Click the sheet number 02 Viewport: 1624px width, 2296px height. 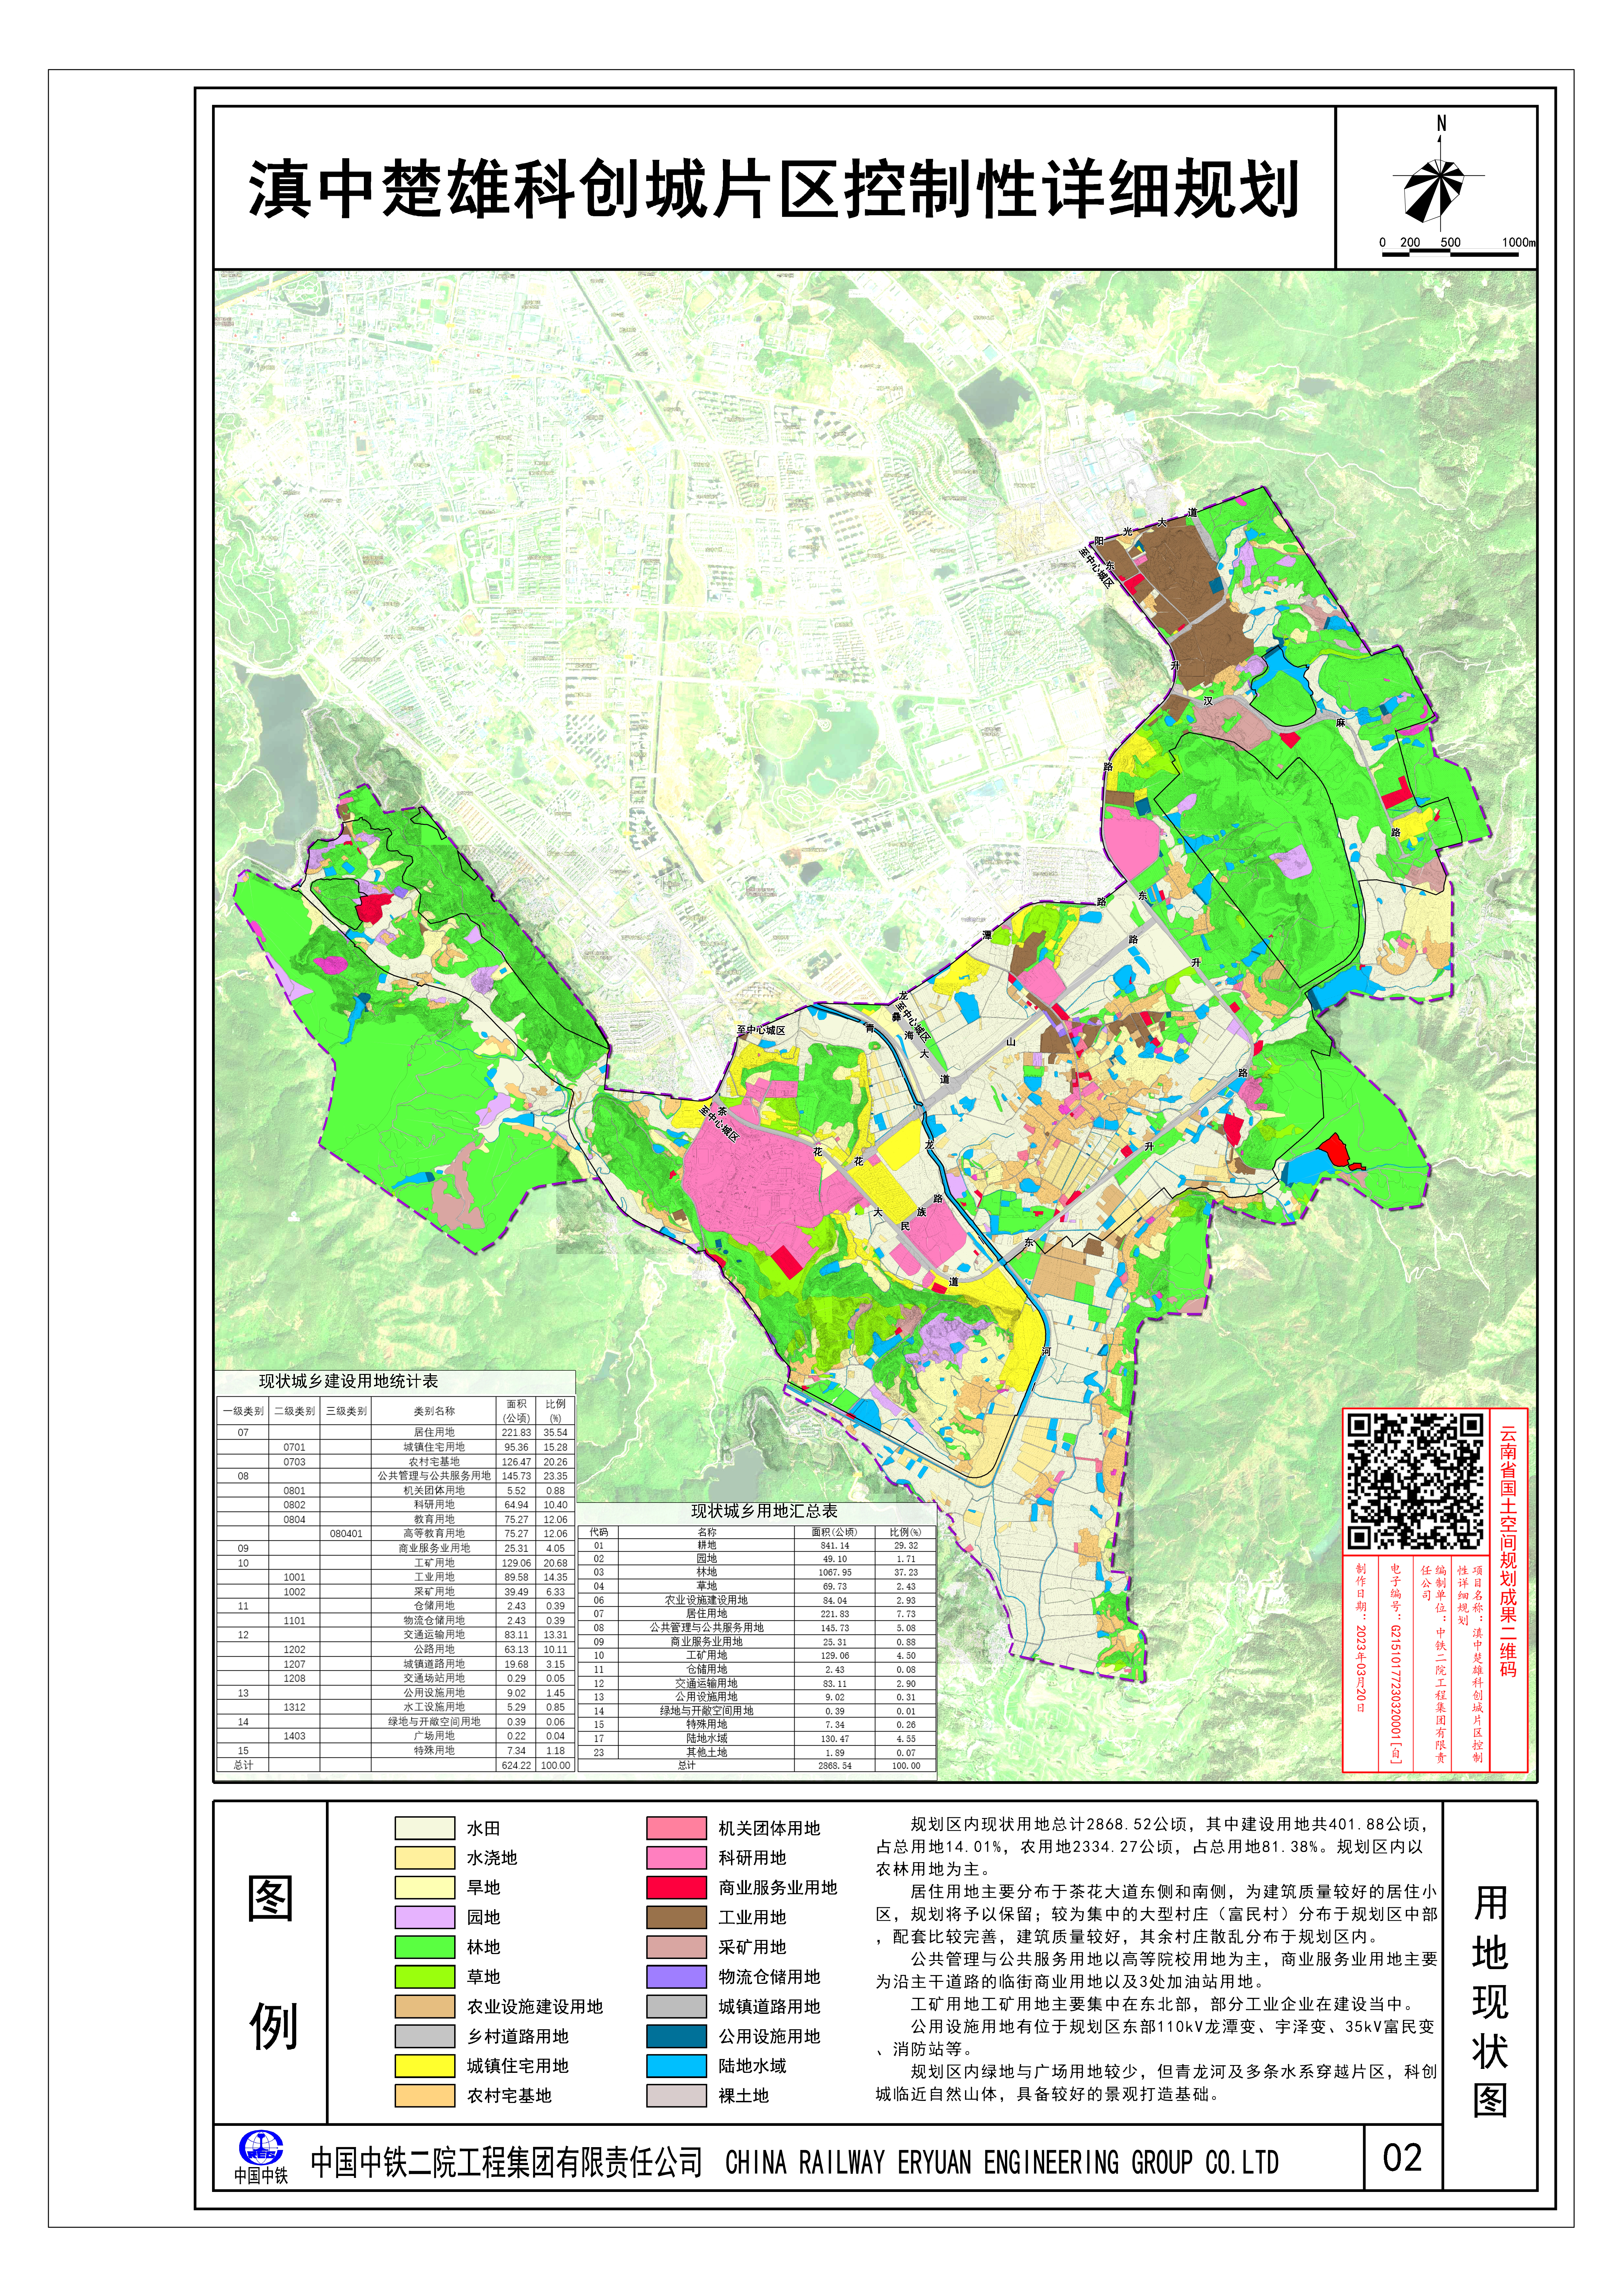1402,2157
